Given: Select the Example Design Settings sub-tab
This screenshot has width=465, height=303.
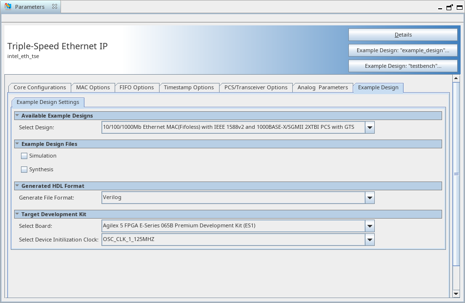Looking at the screenshot, I should (x=48, y=102).
